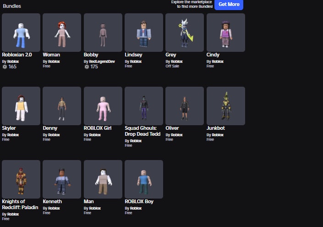The image size is (323, 227).
Task: Open the Man title link
Action: 88,202
